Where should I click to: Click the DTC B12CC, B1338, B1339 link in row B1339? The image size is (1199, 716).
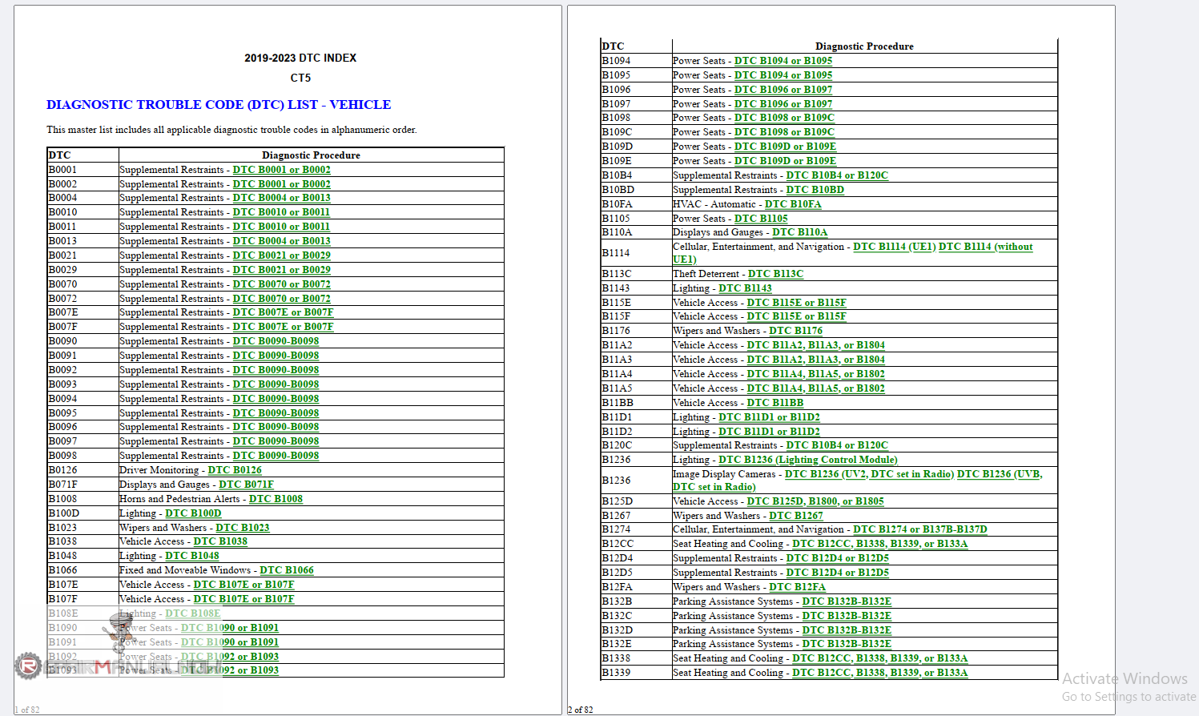coord(879,673)
